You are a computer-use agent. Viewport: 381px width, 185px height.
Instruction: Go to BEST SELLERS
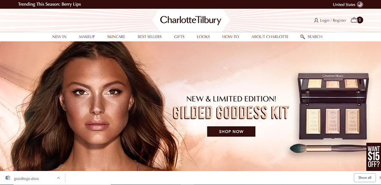coord(150,37)
